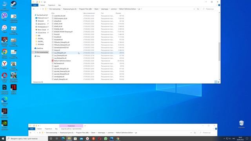Open Edge from the taskbar

tap(63, 139)
